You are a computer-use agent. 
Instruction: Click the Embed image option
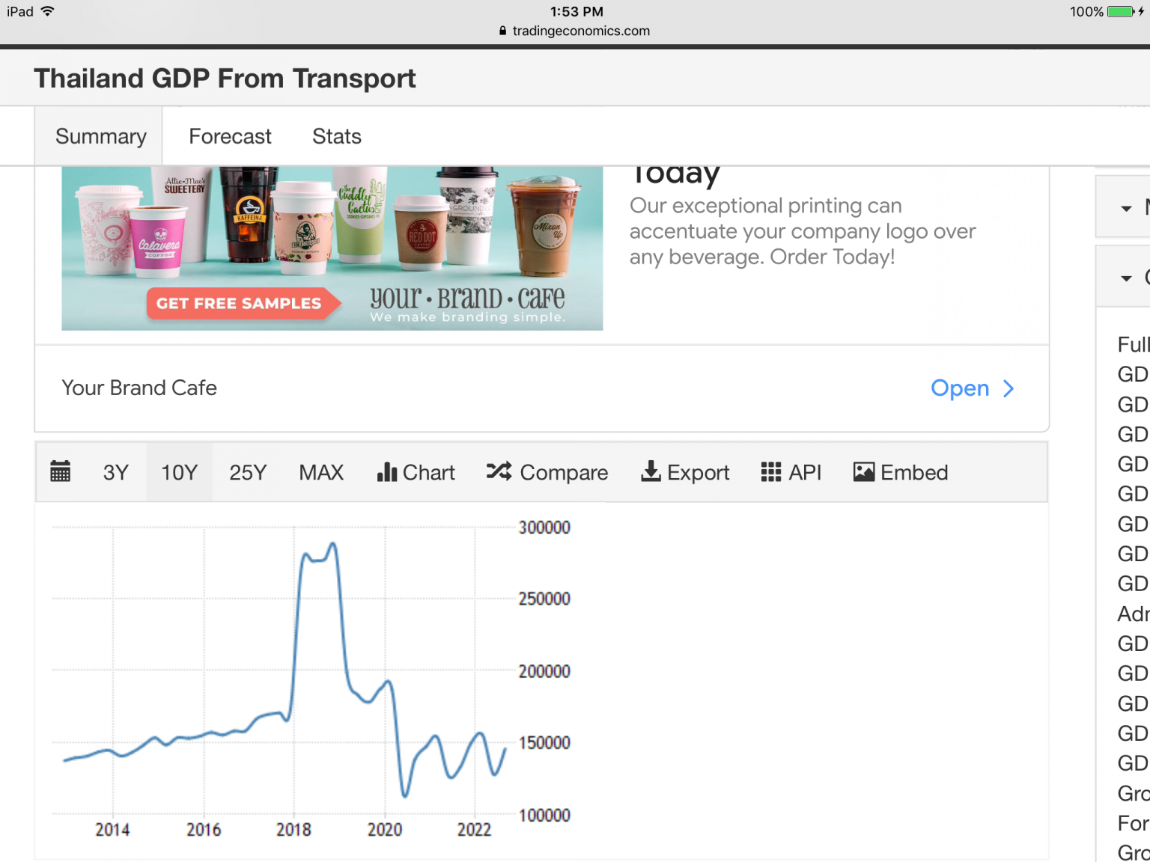point(901,472)
